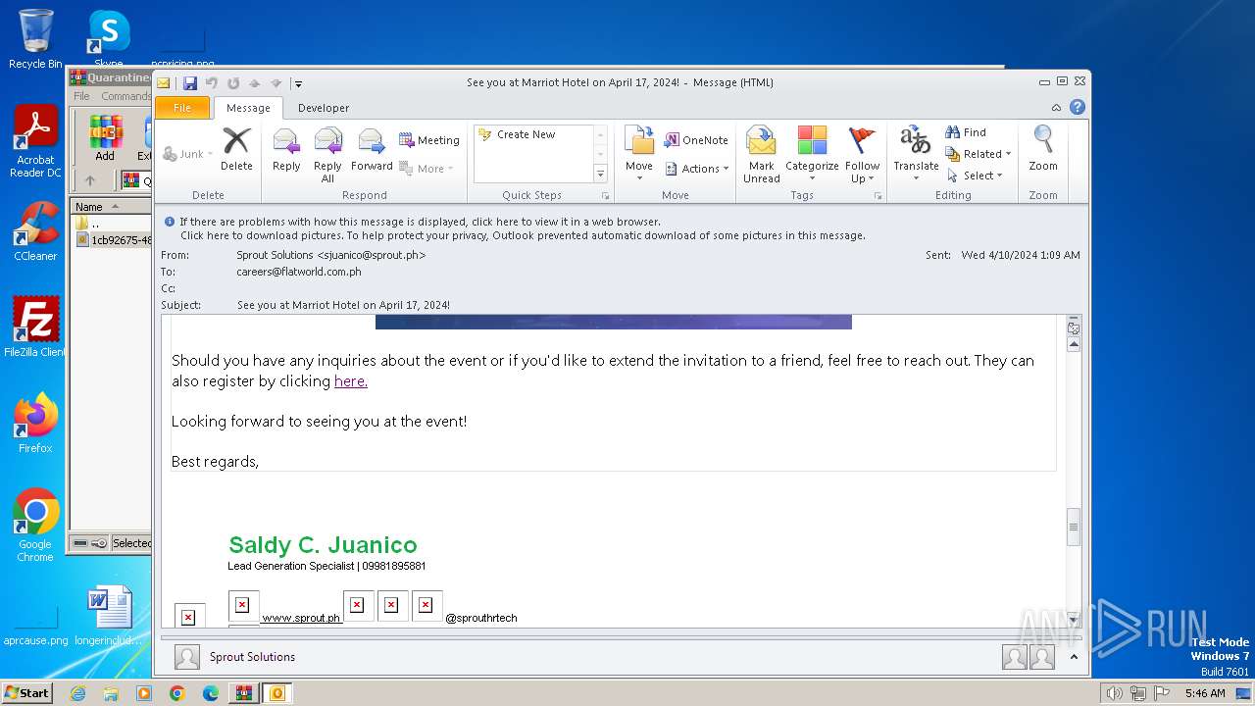1255x706 pixels.
Task: Open Google Chrome desktop shortcut
Action: [35, 526]
